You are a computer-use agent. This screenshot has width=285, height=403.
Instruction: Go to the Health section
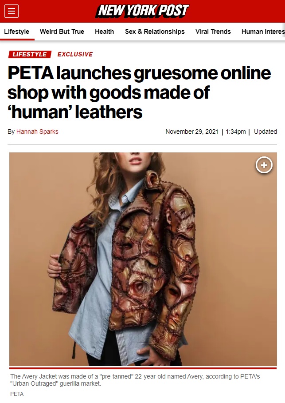pos(104,32)
